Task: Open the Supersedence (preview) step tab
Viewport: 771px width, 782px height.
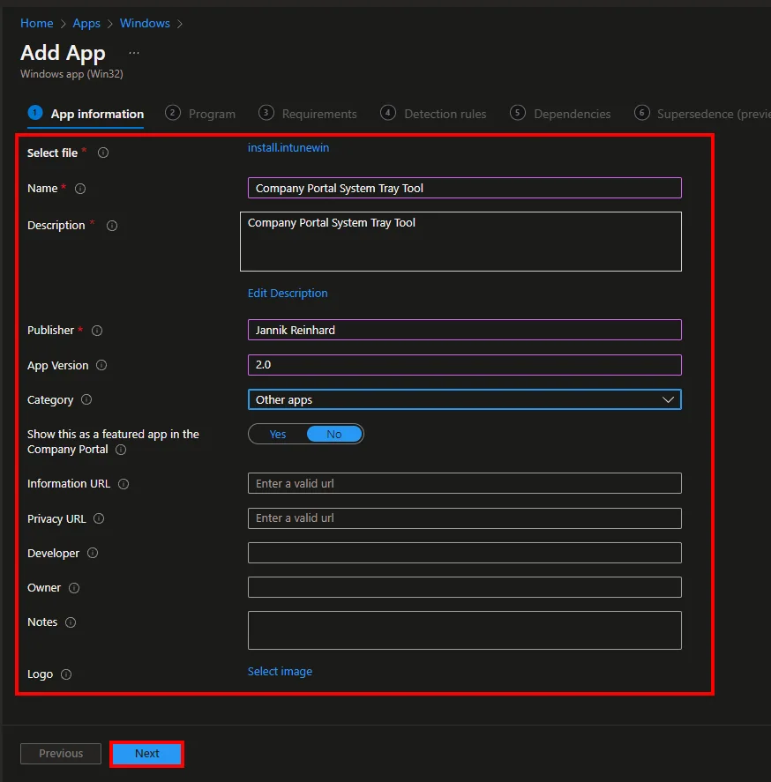Action: [702, 115]
